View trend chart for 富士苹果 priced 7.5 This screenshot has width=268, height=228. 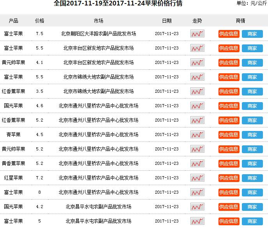click(x=197, y=34)
